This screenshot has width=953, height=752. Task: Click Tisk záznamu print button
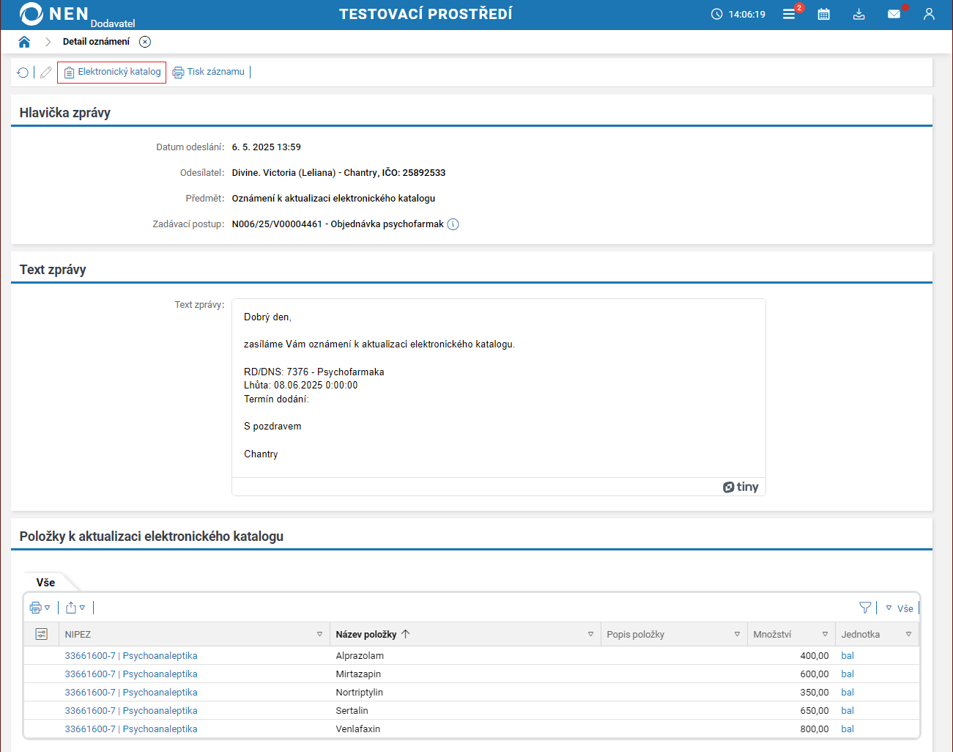coord(209,72)
